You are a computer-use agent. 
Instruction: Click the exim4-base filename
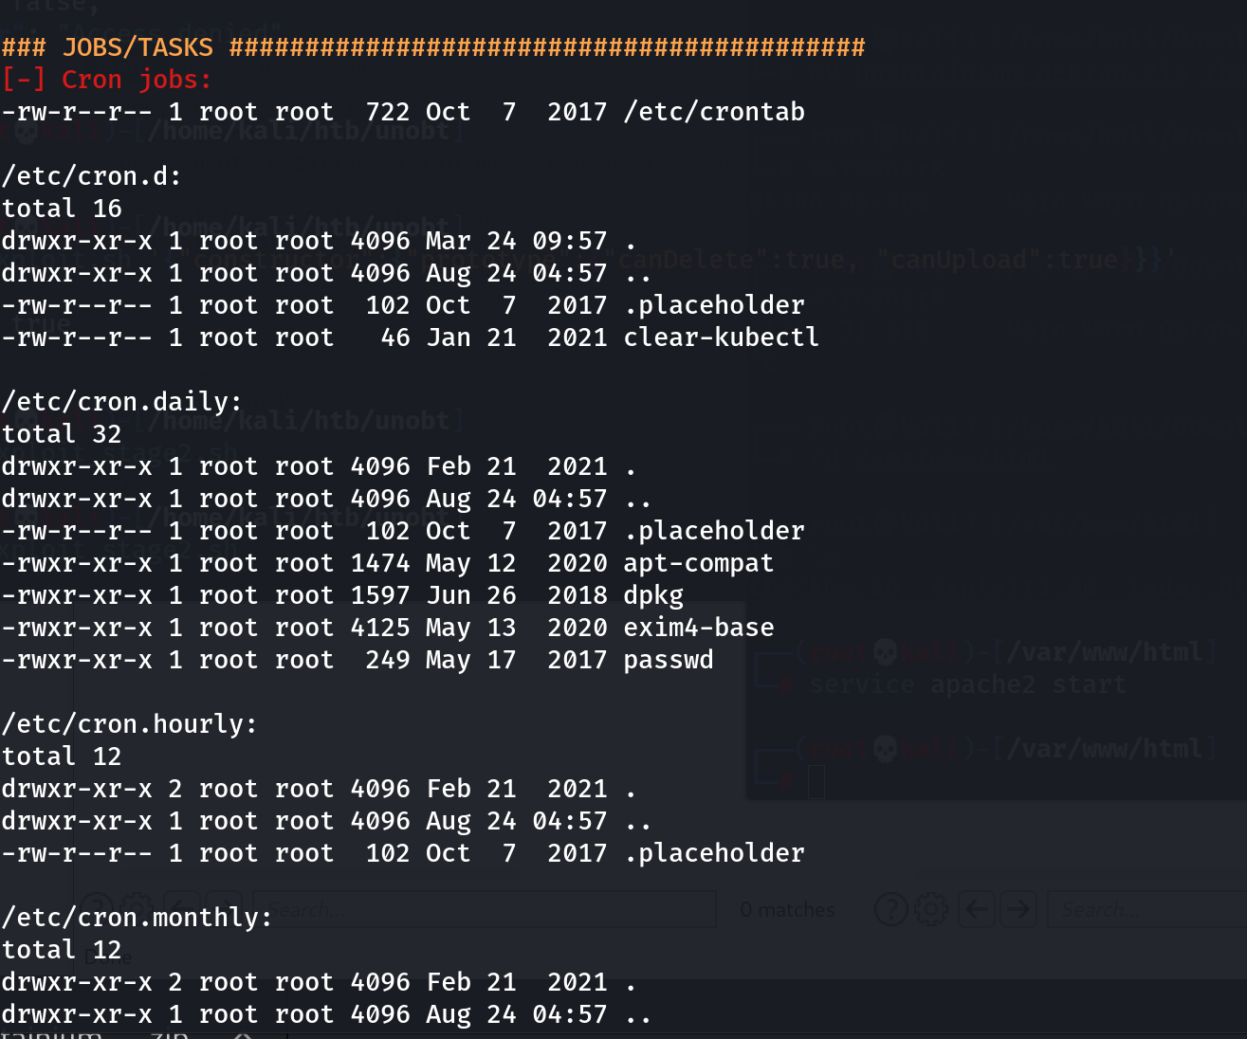click(x=698, y=628)
